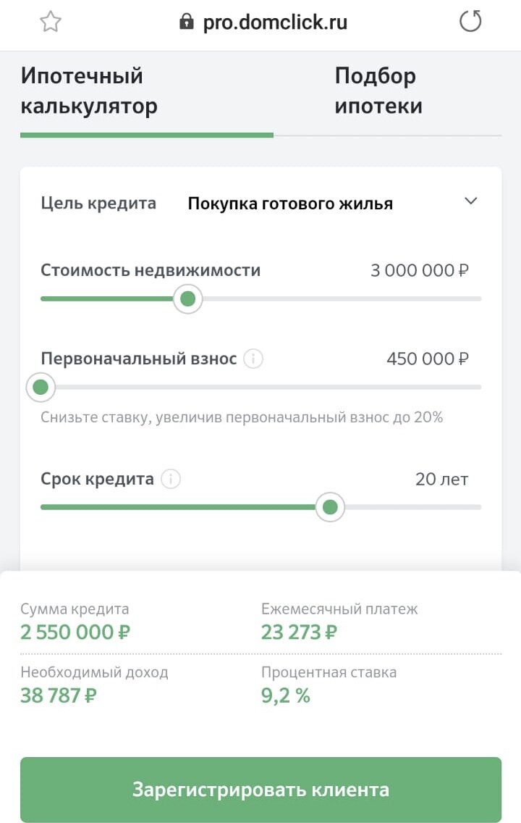Switch to the Подбор ипотеки tab
The width and height of the screenshot is (521, 823).
click(x=378, y=91)
